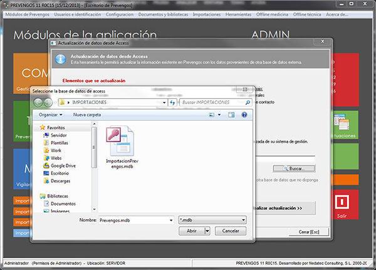Image resolution: width=376 pixels, height=270 pixels.
Task: Open the Configuracion menu
Action: (120, 14)
